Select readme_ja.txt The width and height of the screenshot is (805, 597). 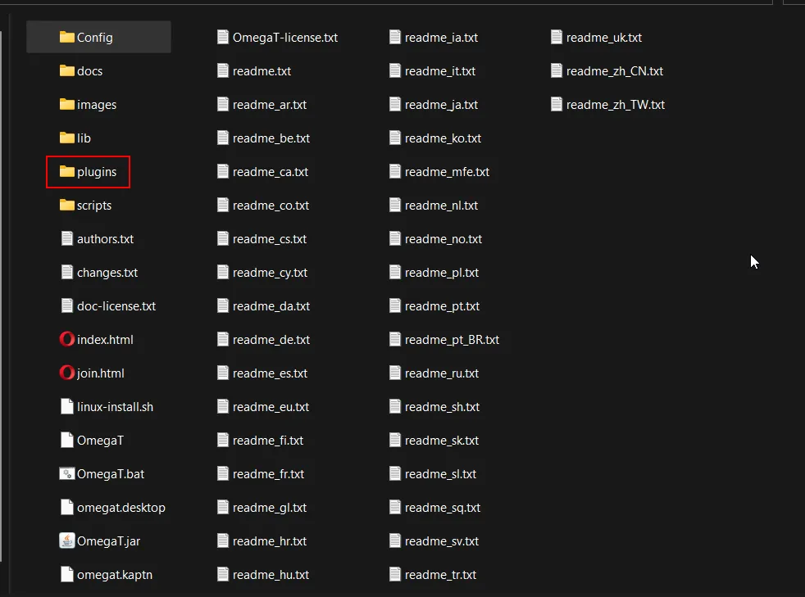(440, 104)
